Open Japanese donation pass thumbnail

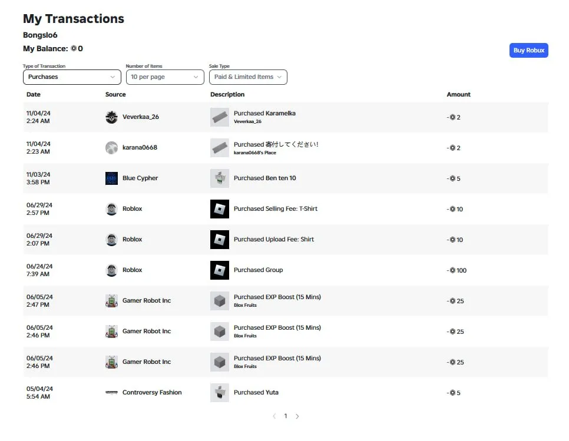(x=220, y=148)
